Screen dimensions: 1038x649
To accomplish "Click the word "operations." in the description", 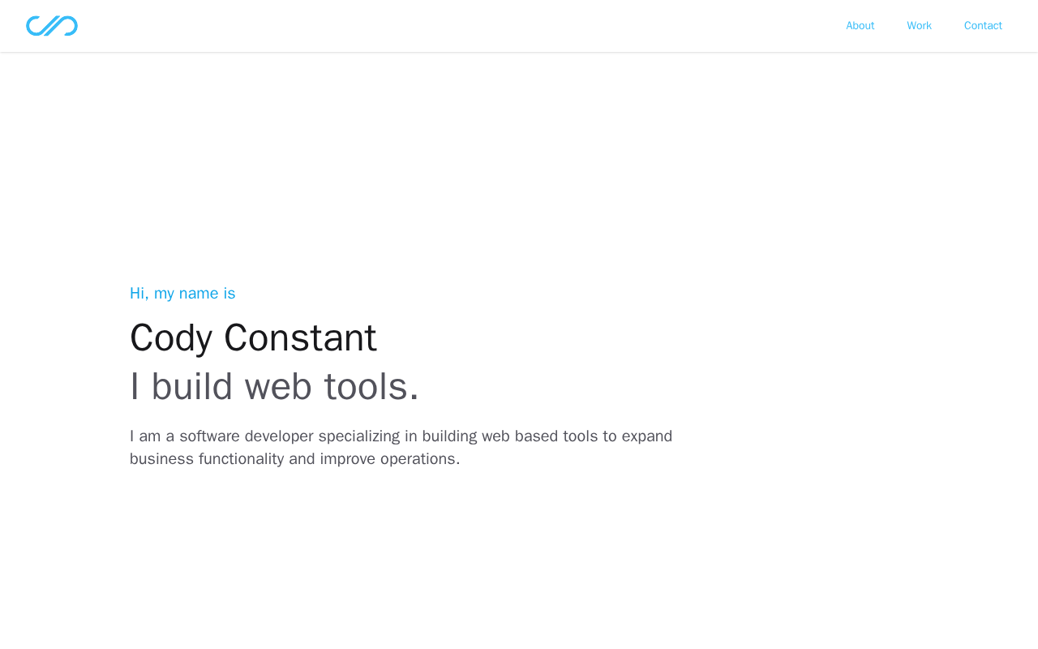I will click(420, 459).
